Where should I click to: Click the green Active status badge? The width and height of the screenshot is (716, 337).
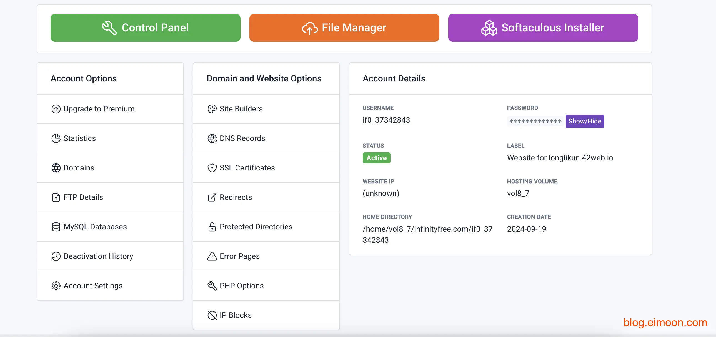(376, 158)
